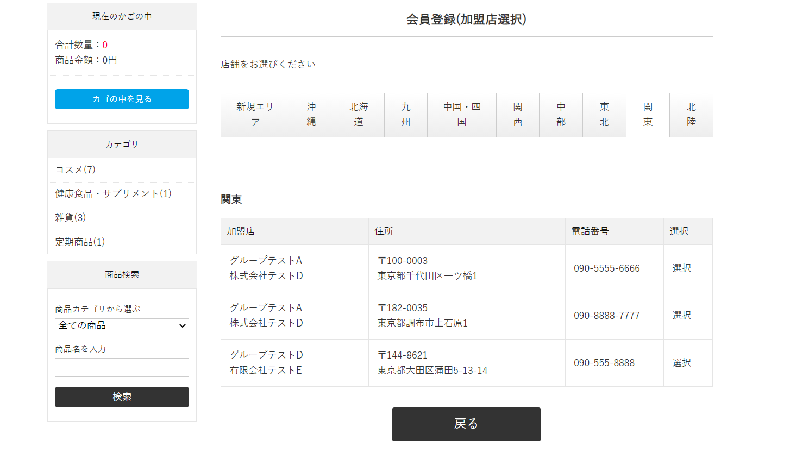Select the 中国・四国 tab
Image resolution: width=790 pixels, height=452 pixels.
pyautogui.click(x=462, y=115)
